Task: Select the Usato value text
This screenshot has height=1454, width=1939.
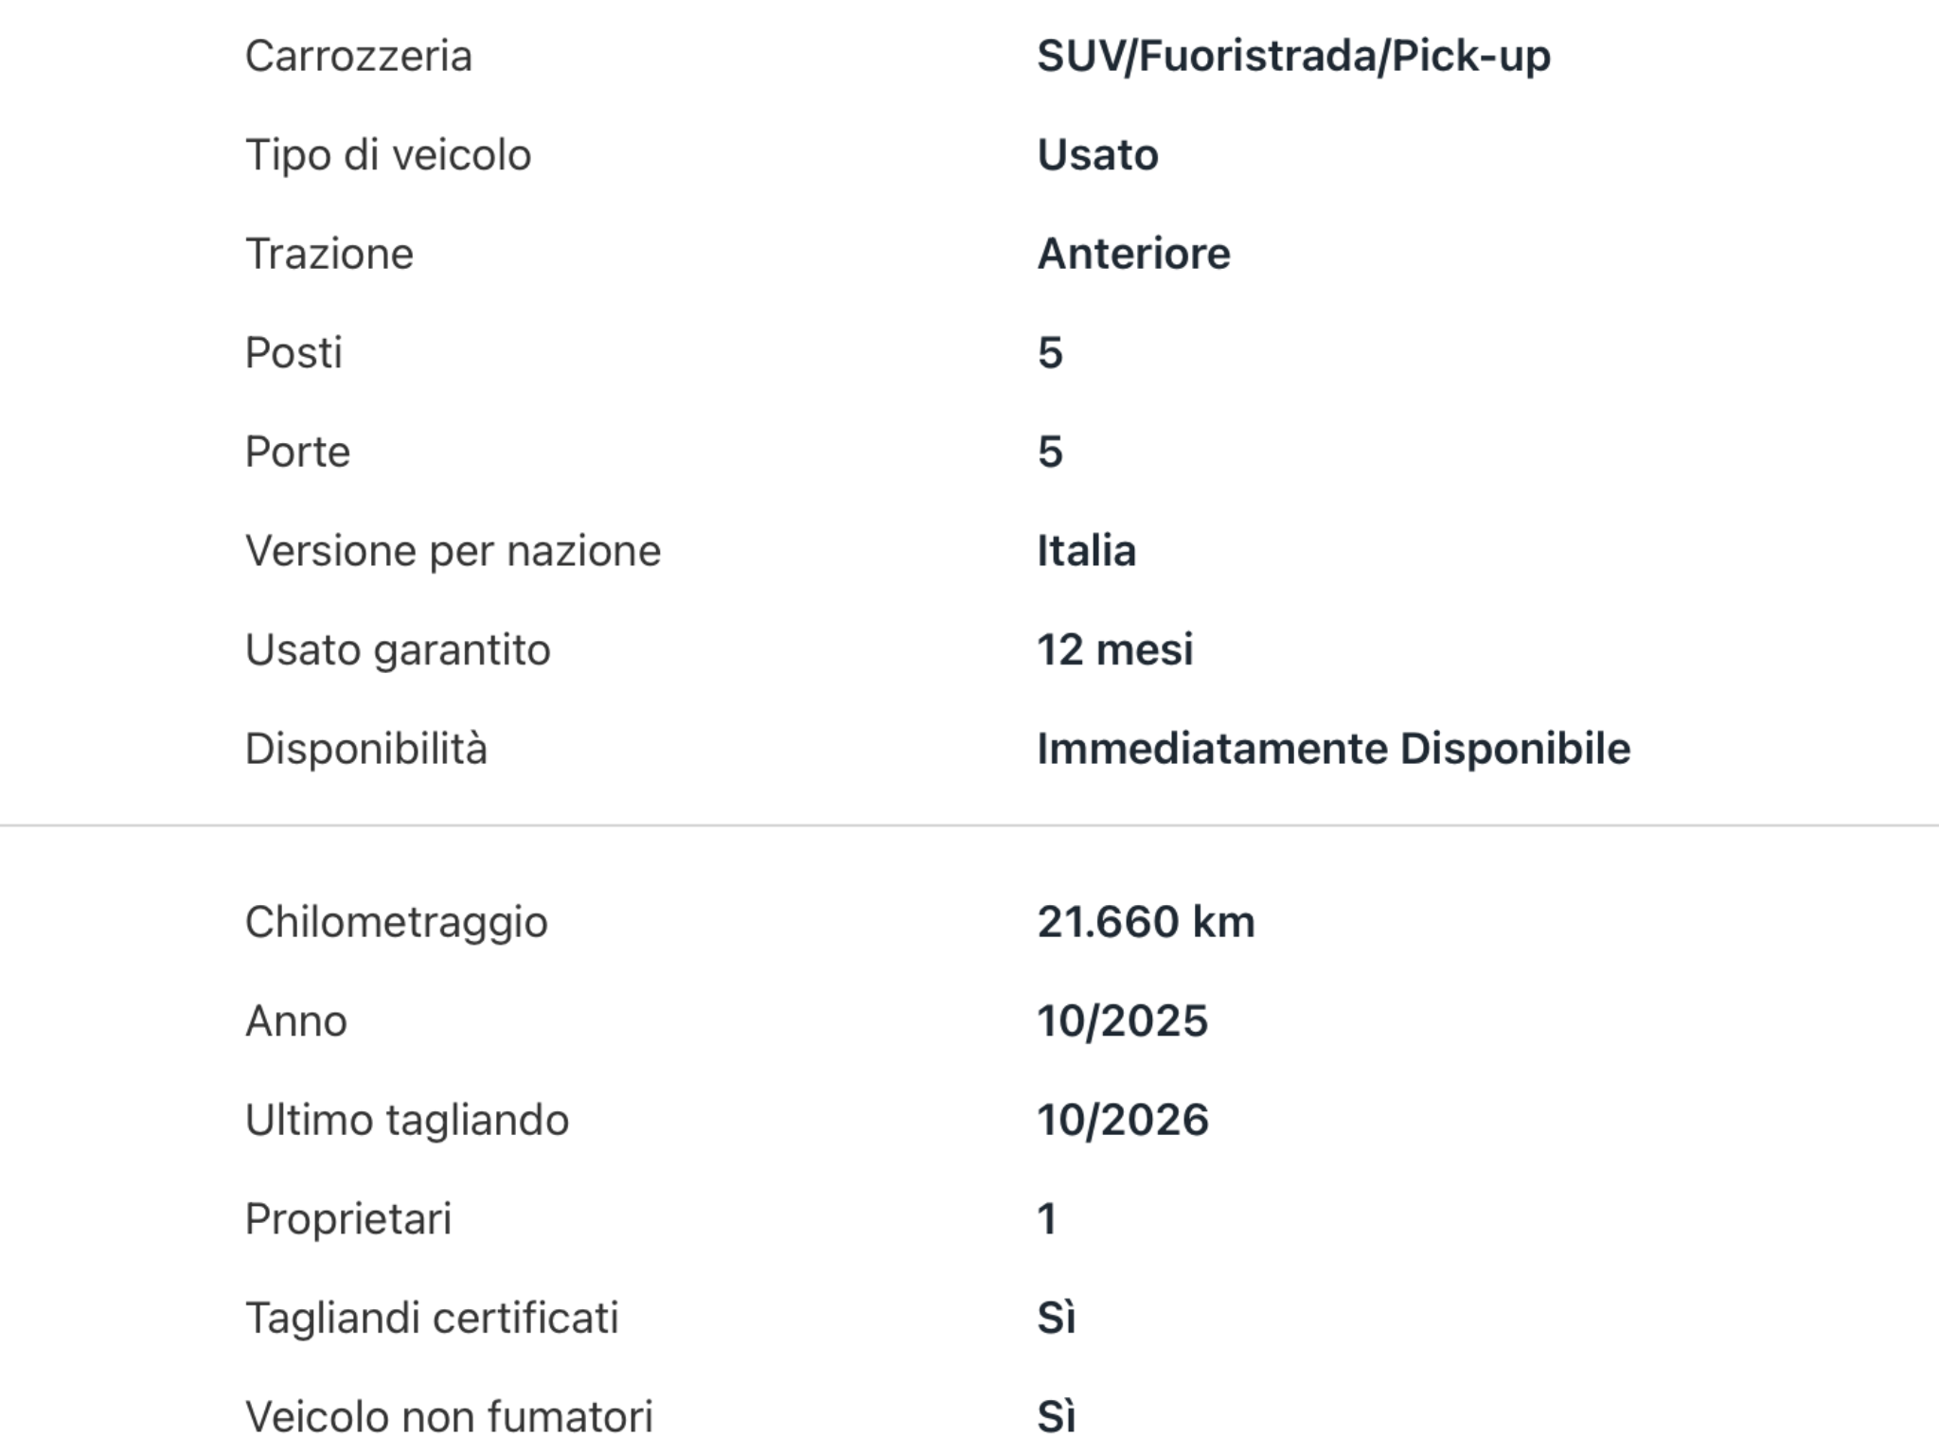Action: click(x=1097, y=154)
